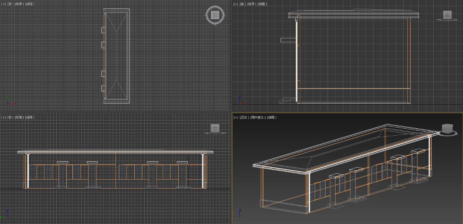Open the 左 view label menu
Screen dimensions: 463x224
10,117
